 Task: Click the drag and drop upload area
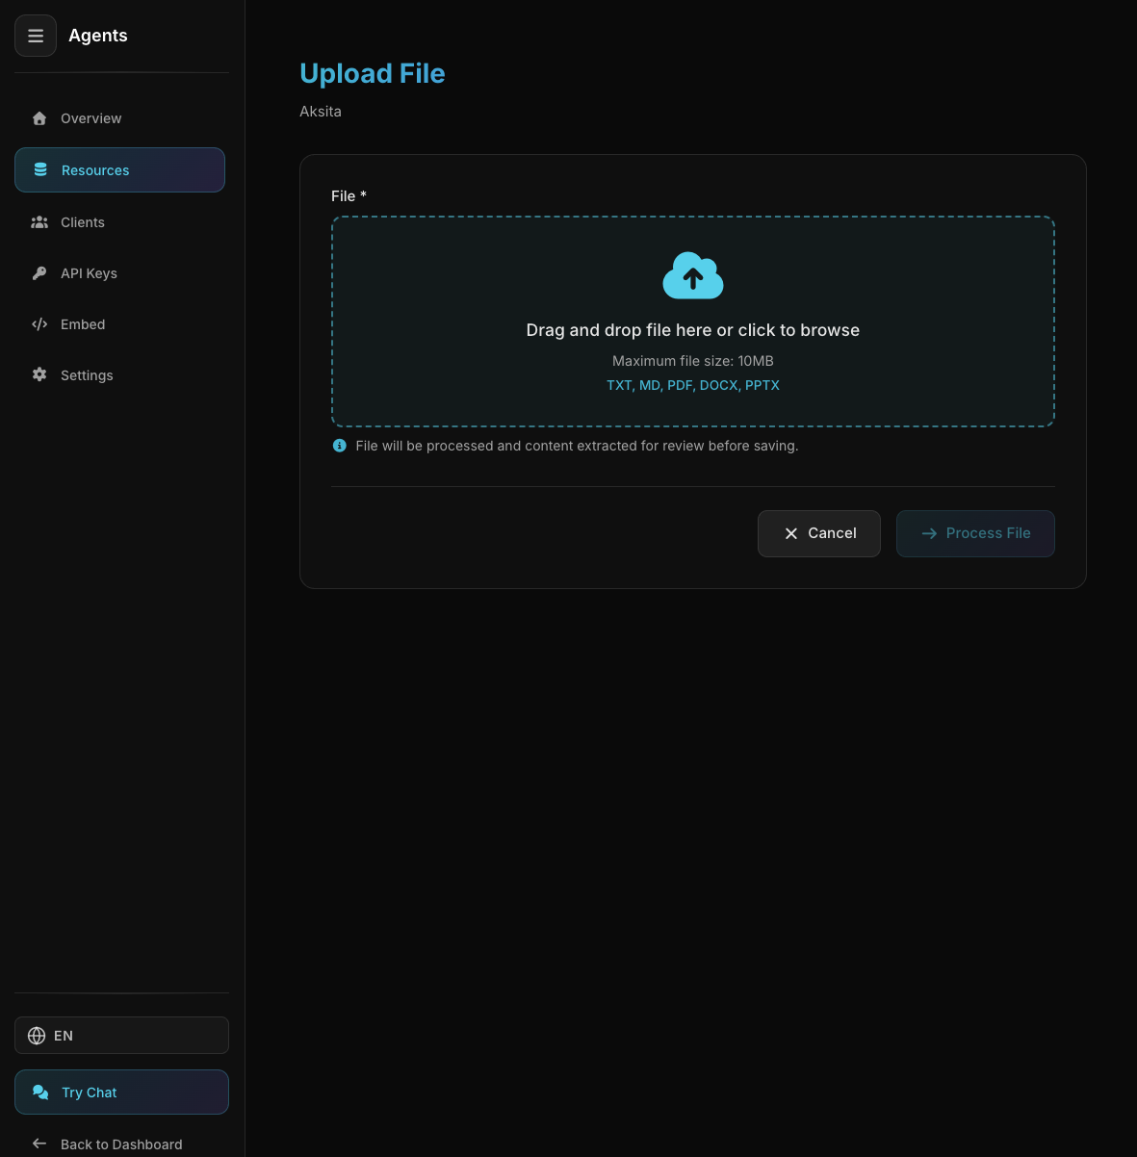tap(692, 321)
